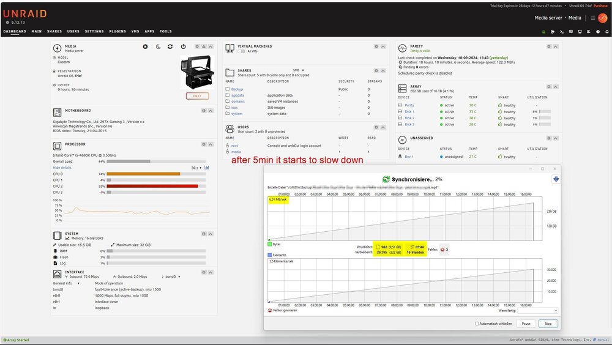Collapse the Parity panel
The height and width of the screenshot is (345, 612).
pyautogui.click(x=556, y=46)
